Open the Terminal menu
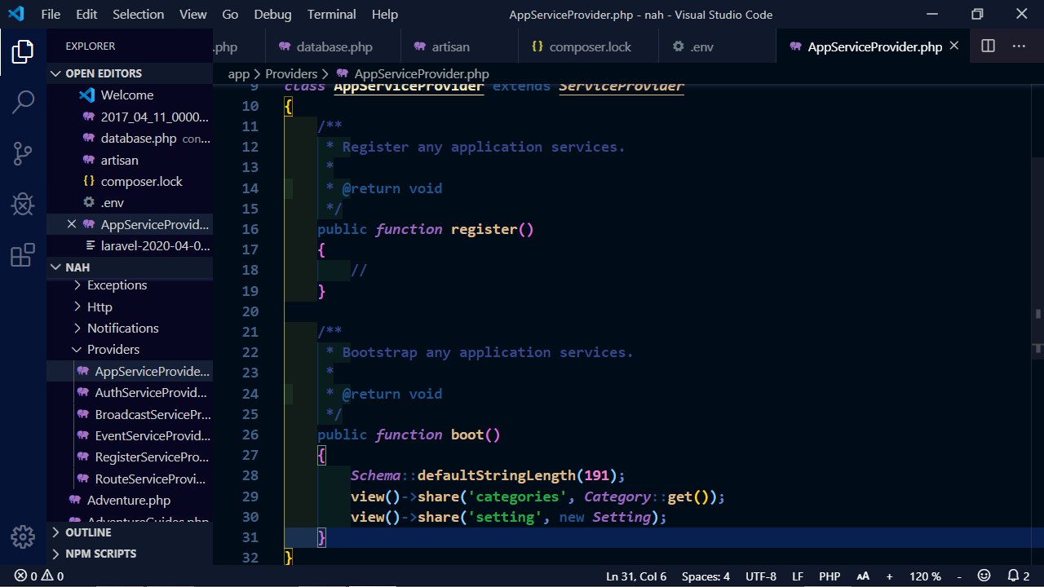Image resolution: width=1044 pixels, height=587 pixels. point(332,14)
